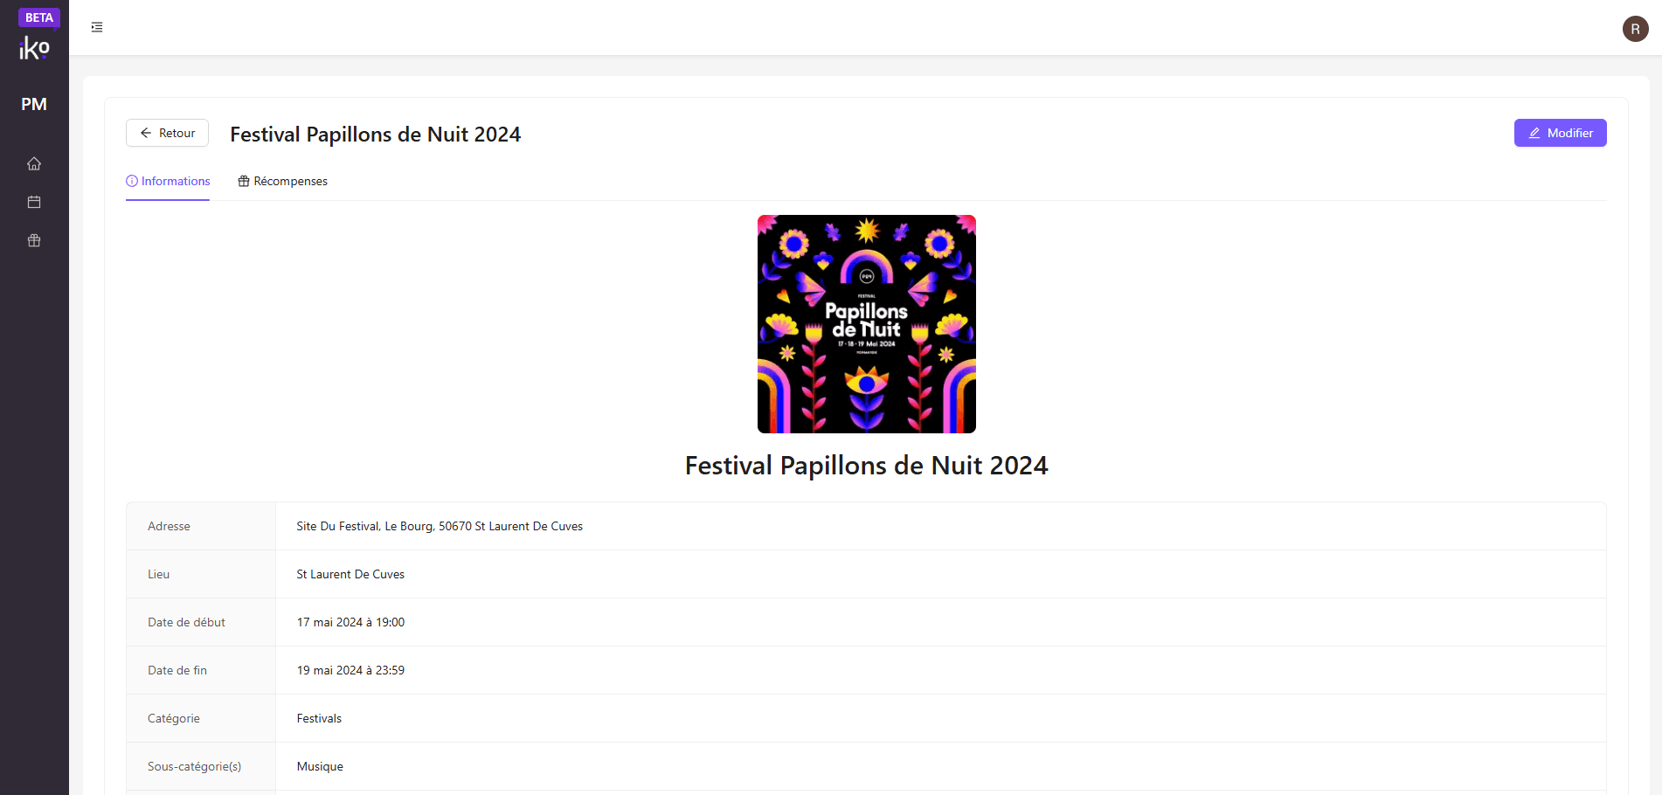The height and width of the screenshot is (795, 1662).
Task: Select the start date 17 mai 2024
Action: 350,622
